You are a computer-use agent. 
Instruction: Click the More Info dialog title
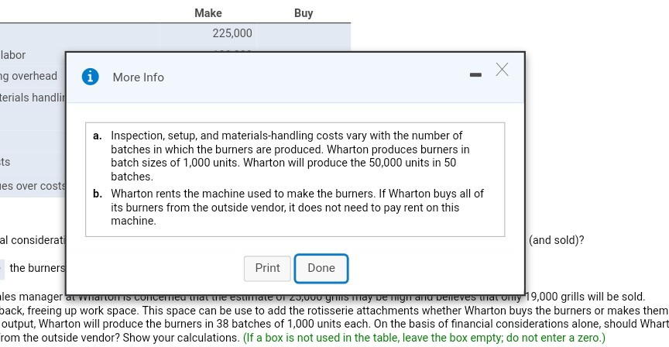(x=139, y=77)
